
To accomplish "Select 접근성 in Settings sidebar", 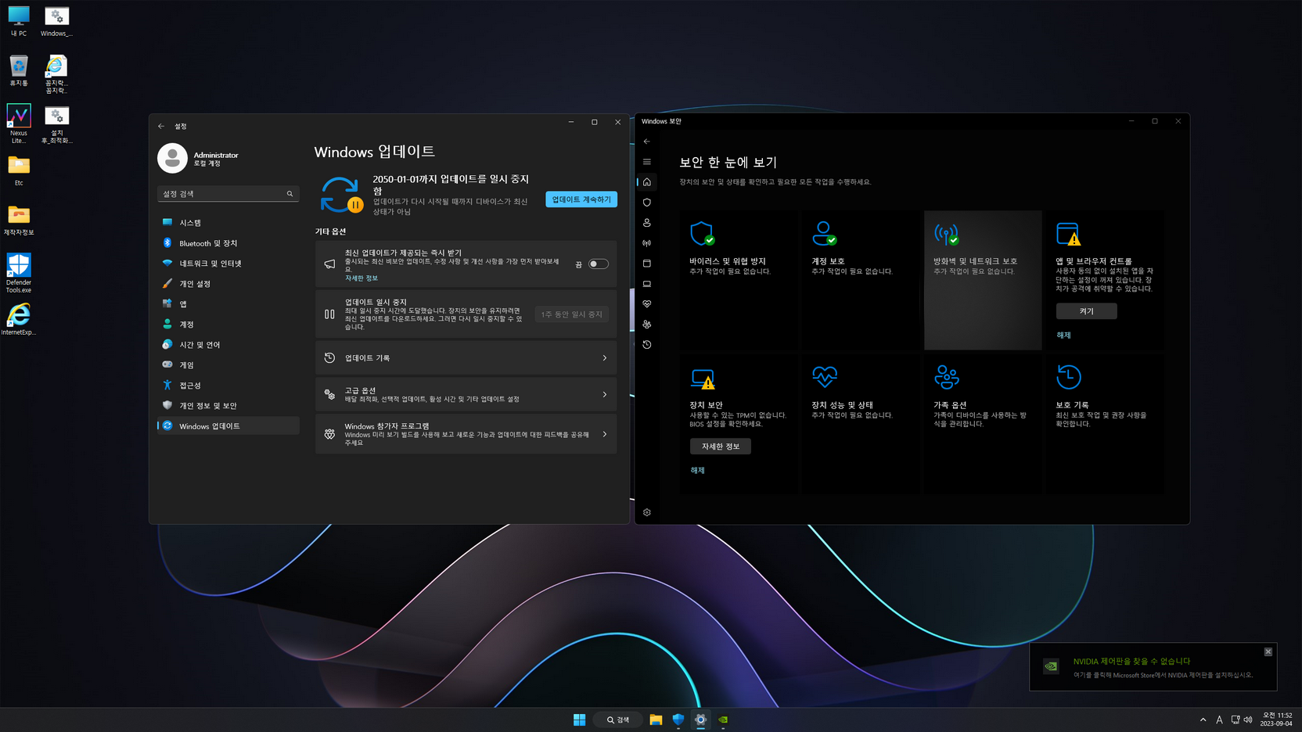I will (228, 386).
